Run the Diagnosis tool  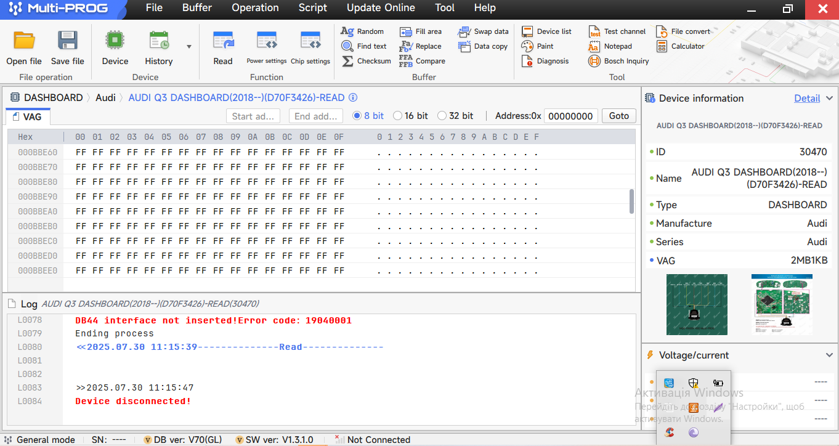545,61
